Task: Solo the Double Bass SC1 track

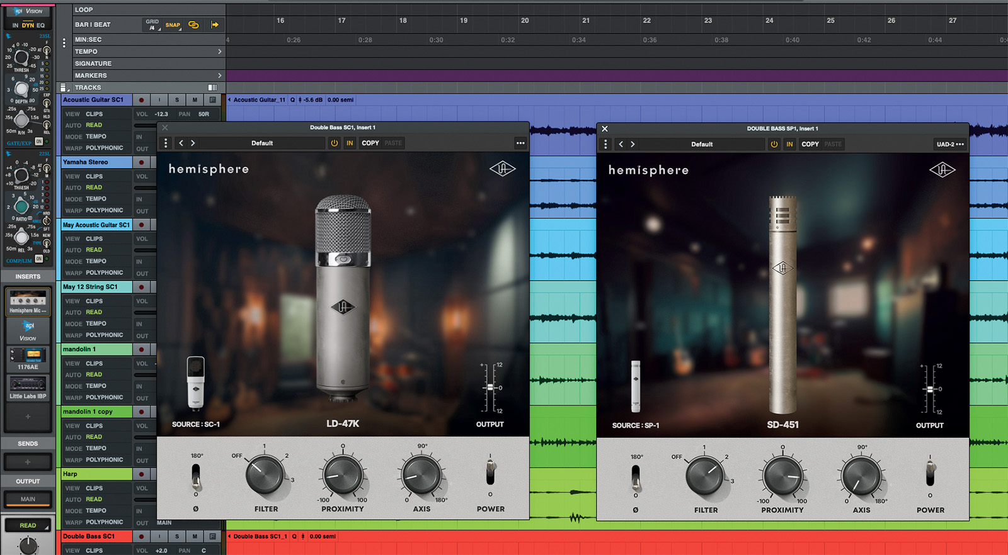Action: click(177, 537)
